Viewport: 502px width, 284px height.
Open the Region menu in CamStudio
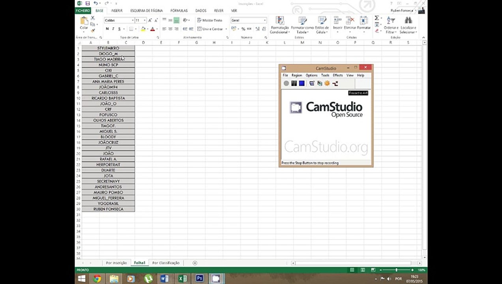(297, 75)
